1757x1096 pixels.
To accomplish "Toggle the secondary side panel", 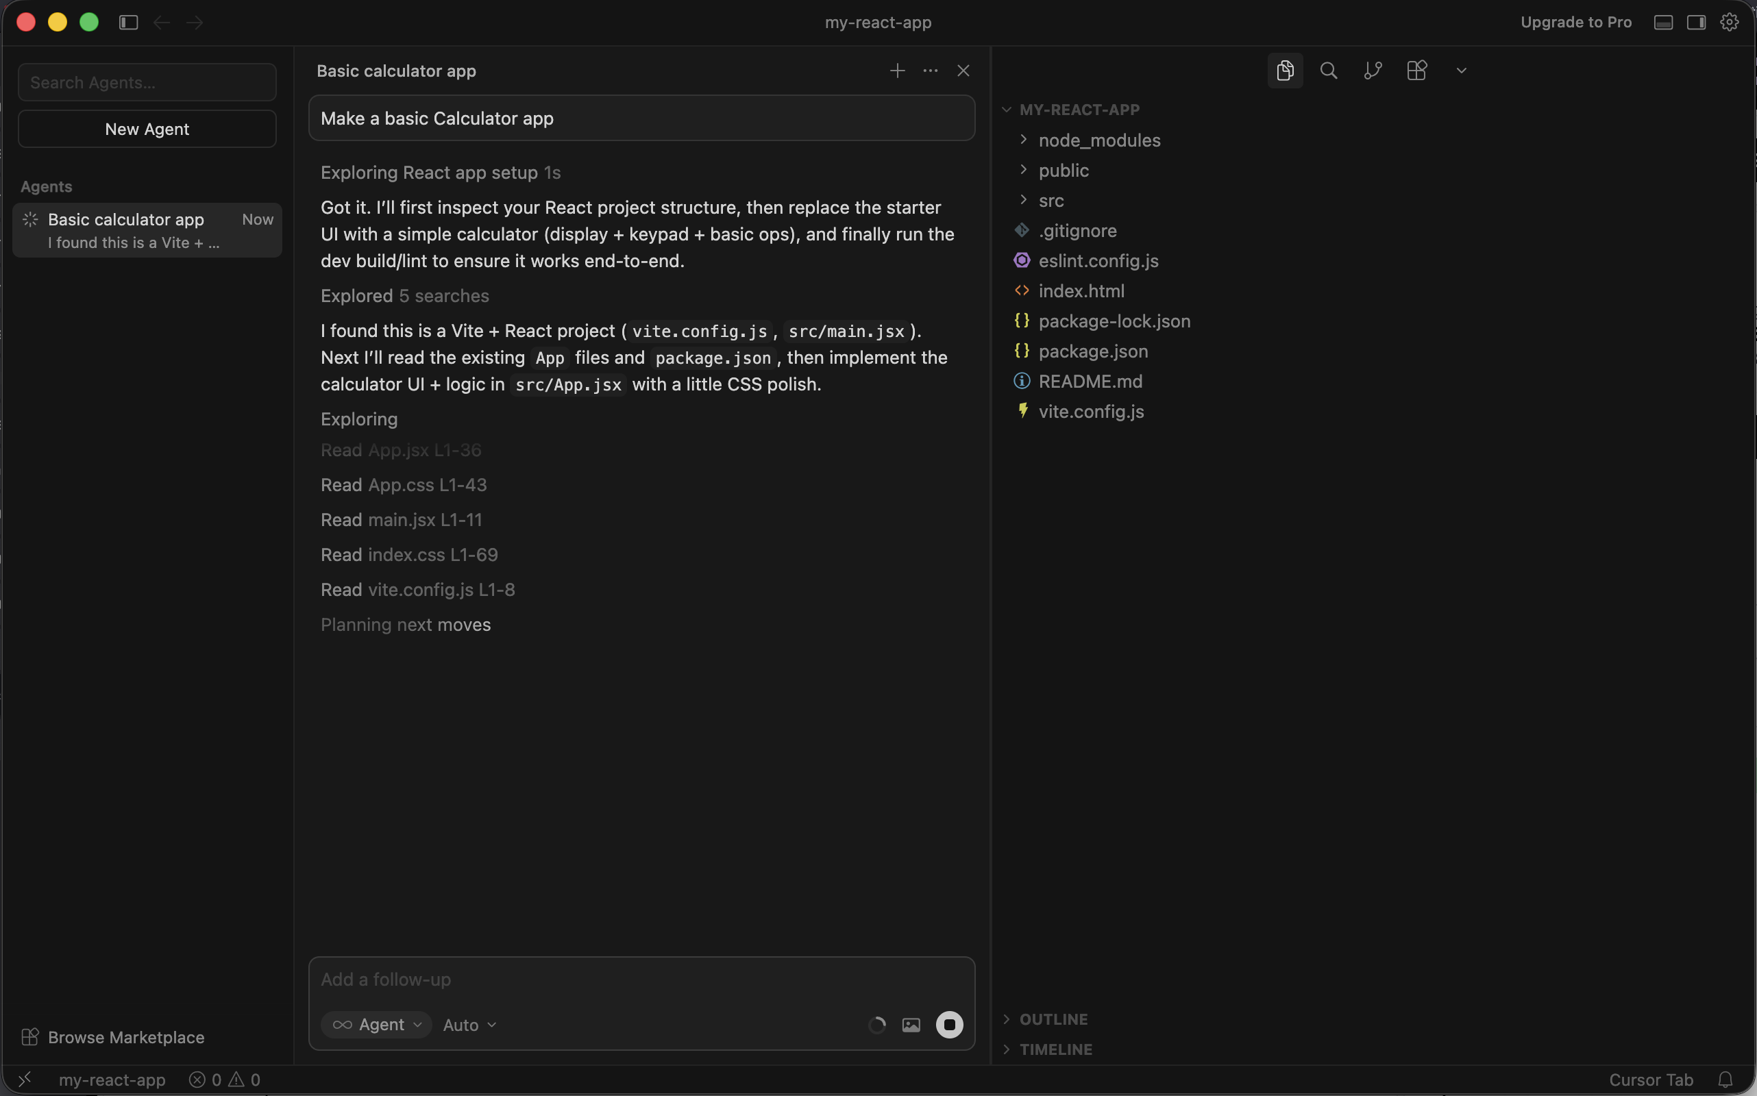I will (x=1696, y=22).
